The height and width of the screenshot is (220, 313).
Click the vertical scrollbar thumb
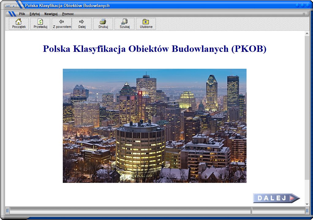tap(307, 107)
